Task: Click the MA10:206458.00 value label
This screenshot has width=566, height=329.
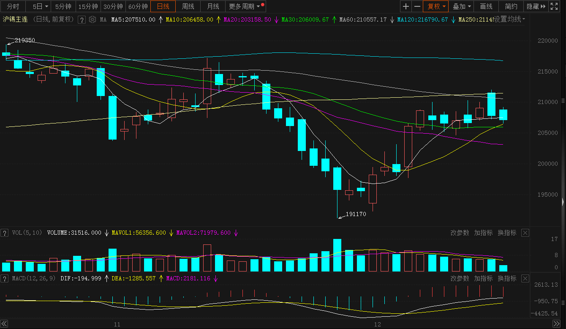Action: (189, 19)
